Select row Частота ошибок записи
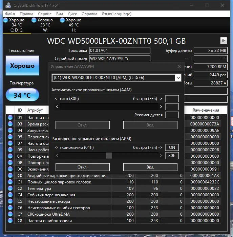 point(113,221)
